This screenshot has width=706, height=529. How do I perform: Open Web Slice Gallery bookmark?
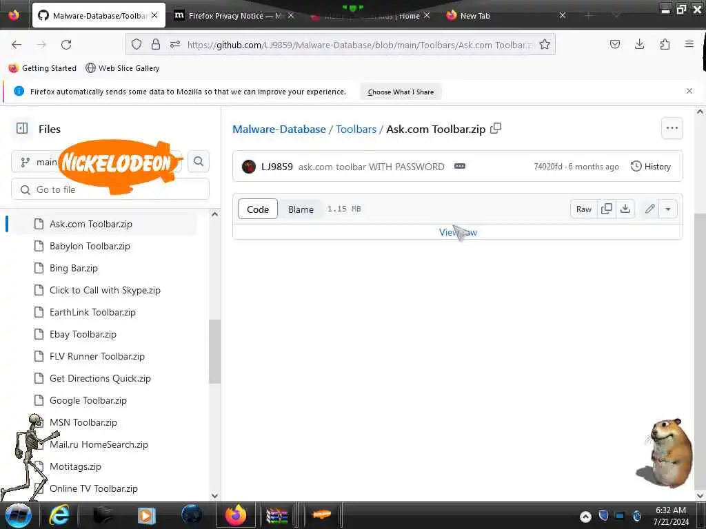pos(123,68)
